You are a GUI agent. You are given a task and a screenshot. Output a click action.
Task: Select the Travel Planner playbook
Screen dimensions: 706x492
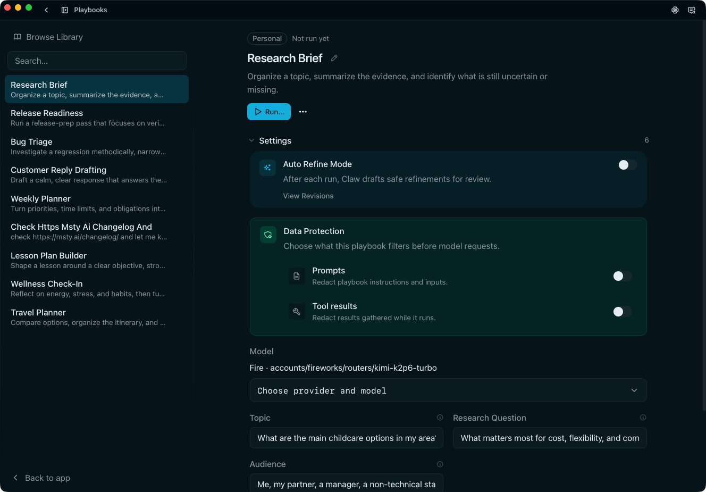pos(97,317)
